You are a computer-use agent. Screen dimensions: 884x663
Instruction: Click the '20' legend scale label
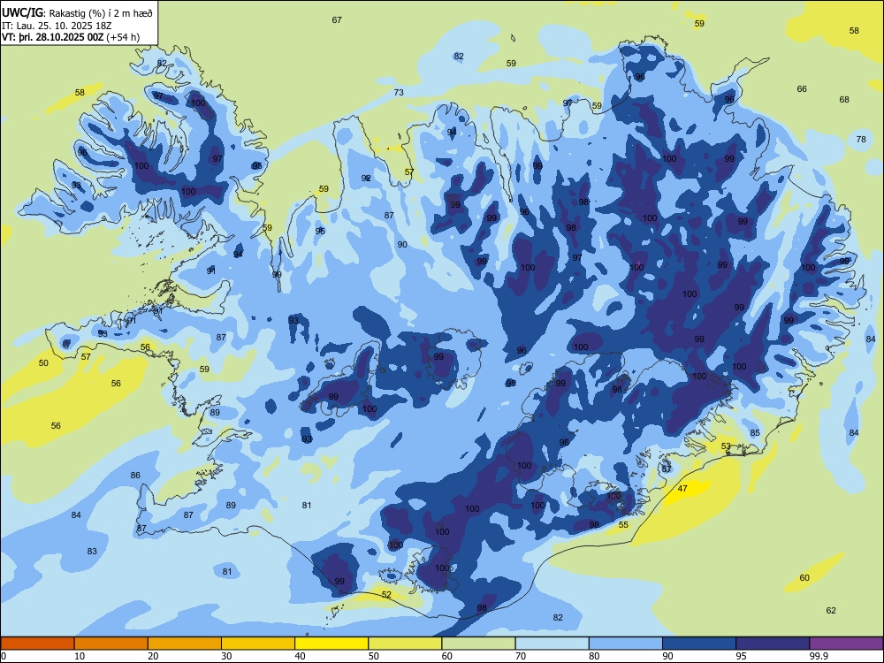click(153, 656)
